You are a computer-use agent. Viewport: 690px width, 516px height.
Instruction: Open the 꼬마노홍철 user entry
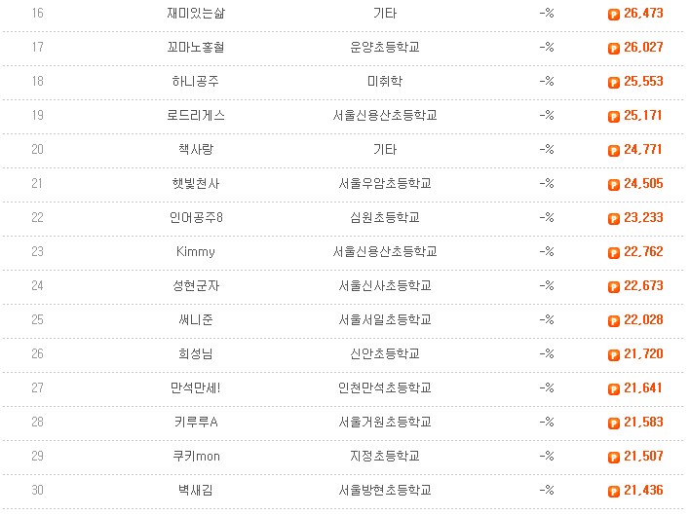pyautogui.click(x=196, y=47)
